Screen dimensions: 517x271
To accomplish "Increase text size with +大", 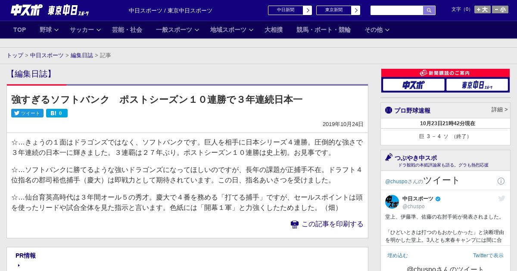I will [482, 9].
